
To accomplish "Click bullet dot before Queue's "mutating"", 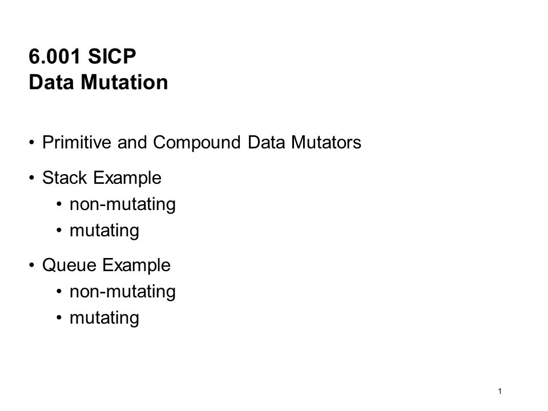I will point(59,318).
